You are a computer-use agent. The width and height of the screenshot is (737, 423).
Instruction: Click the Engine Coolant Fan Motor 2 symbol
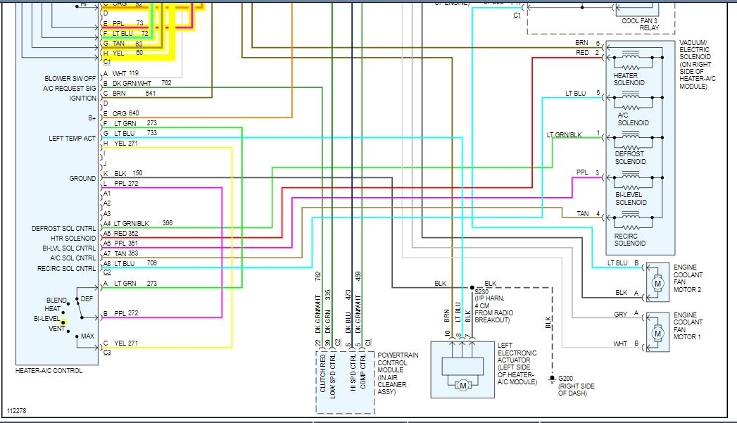657,283
